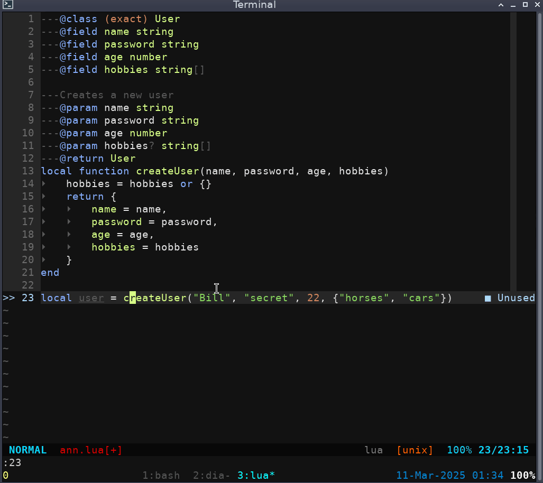Click the lua filetype label in statusline
This screenshot has height=483, width=543.
point(374,450)
